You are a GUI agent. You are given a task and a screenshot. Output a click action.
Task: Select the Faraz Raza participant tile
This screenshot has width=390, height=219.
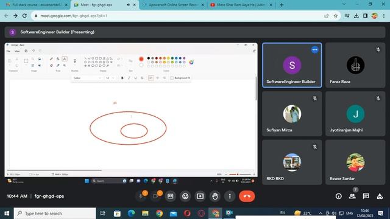(355, 65)
